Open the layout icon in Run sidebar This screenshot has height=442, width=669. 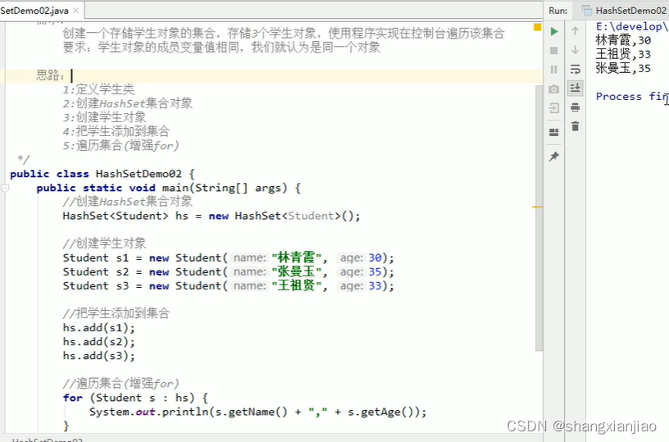tap(553, 132)
